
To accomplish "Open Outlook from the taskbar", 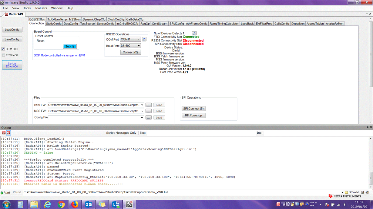I will pos(89,204).
